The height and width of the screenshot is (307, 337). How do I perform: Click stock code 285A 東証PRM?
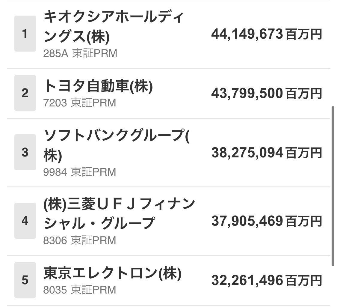pos(80,53)
